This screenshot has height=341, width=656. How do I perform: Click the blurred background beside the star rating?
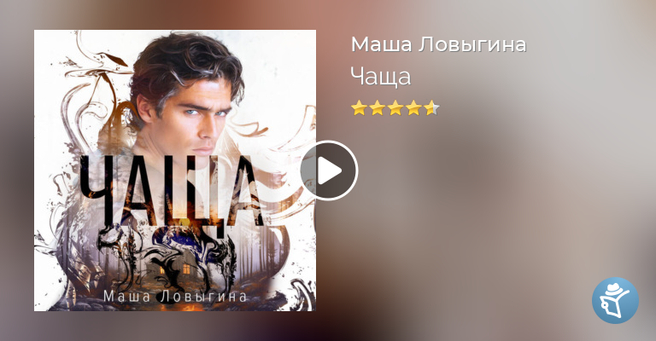click(x=523, y=108)
